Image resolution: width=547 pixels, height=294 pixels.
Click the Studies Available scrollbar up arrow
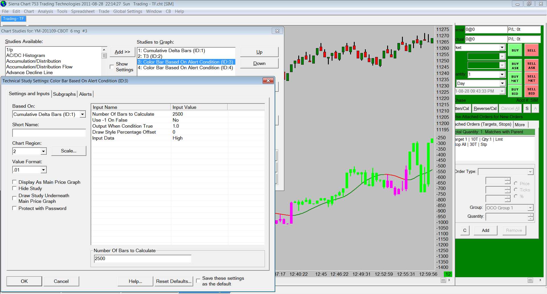coord(104,50)
